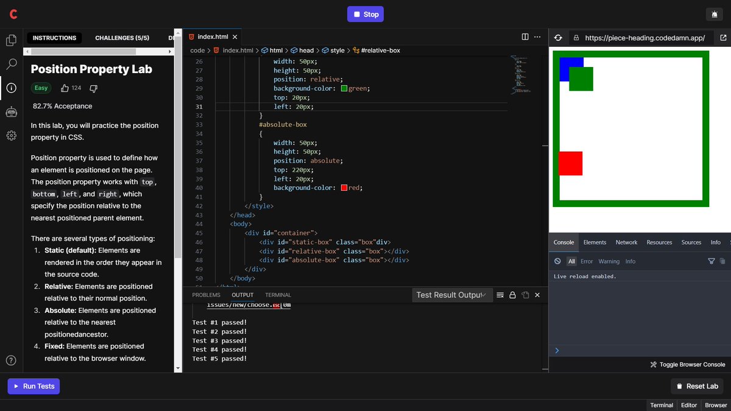Click the Easy difficulty badge
Viewport: 731px width, 411px height.
pos(41,88)
